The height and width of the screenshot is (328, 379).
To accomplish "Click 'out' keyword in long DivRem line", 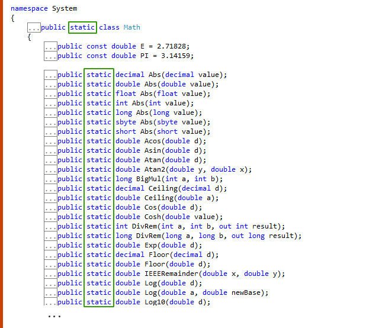I will pyautogui.click(x=237, y=236).
